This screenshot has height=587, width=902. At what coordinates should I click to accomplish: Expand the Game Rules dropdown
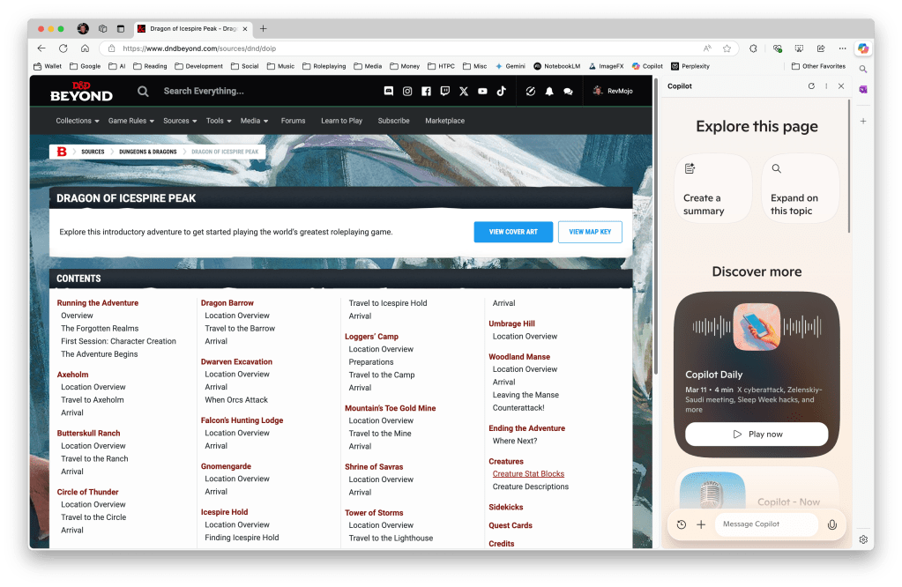[x=130, y=121]
